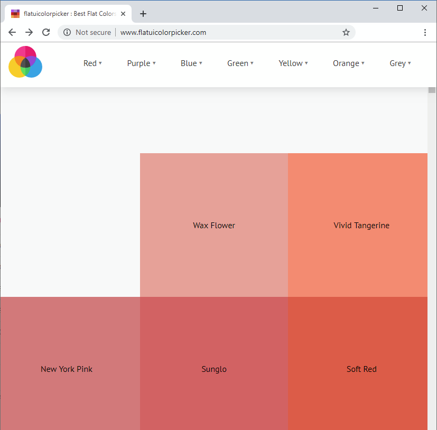Open a new tab with plus button

(143, 14)
